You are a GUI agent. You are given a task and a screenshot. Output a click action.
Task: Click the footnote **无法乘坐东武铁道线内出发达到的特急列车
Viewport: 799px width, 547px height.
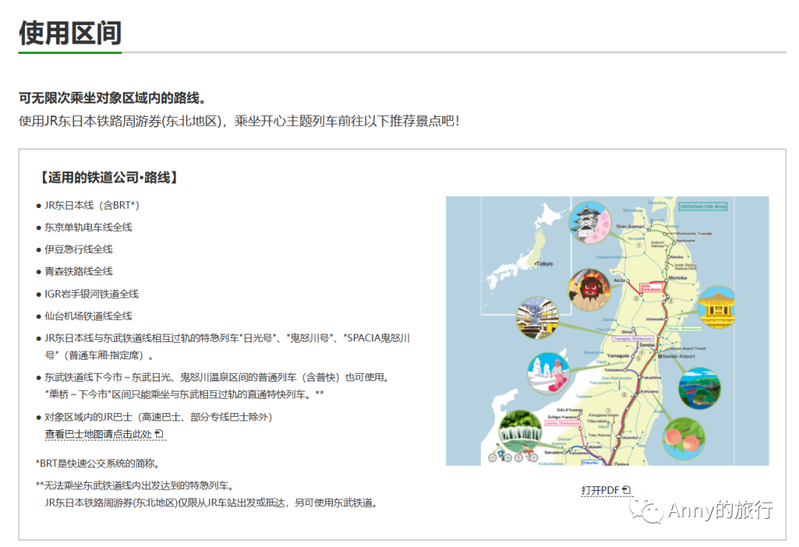pyautogui.click(x=135, y=485)
